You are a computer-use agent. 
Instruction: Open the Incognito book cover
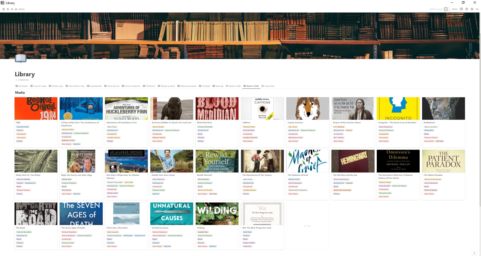click(398, 108)
